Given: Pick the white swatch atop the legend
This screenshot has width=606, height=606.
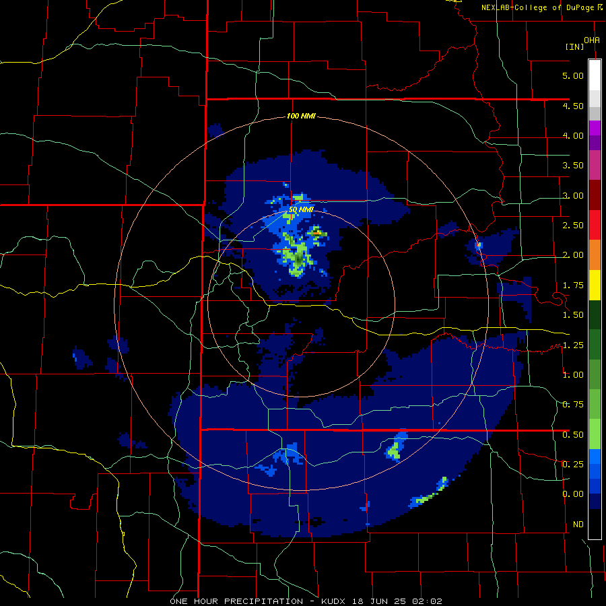Looking at the screenshot, I should coord(595,75).
